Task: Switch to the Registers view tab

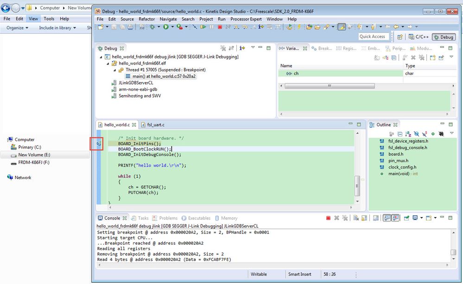Action: coord(346,48)
